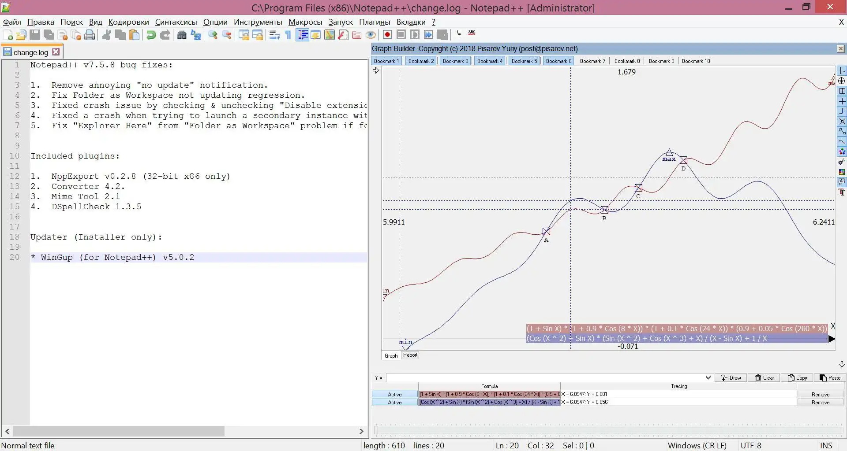847x451 pixels.
Task: Toggle the text label A balloon icon
Action: (842, 182)
